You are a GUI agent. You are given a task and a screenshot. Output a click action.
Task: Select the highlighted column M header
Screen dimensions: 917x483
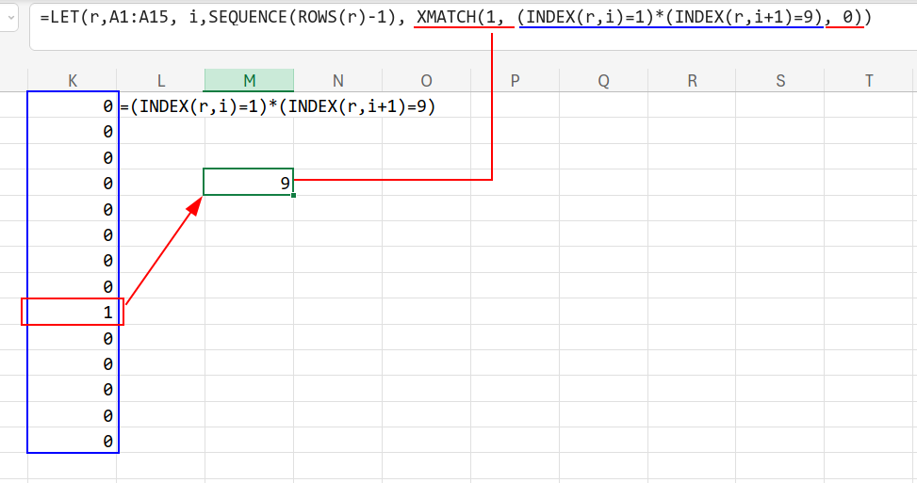(249, 81)
